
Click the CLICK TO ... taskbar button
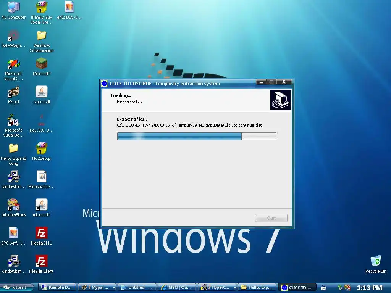(x=297, y=287)
